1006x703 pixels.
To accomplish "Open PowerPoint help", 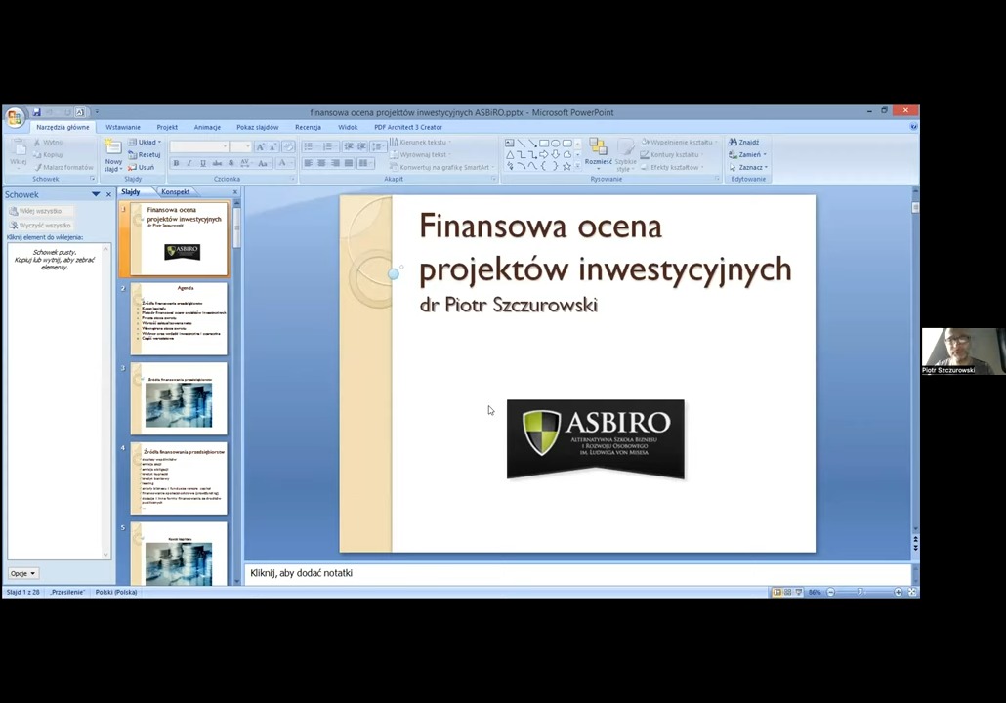I will (913, 127).
